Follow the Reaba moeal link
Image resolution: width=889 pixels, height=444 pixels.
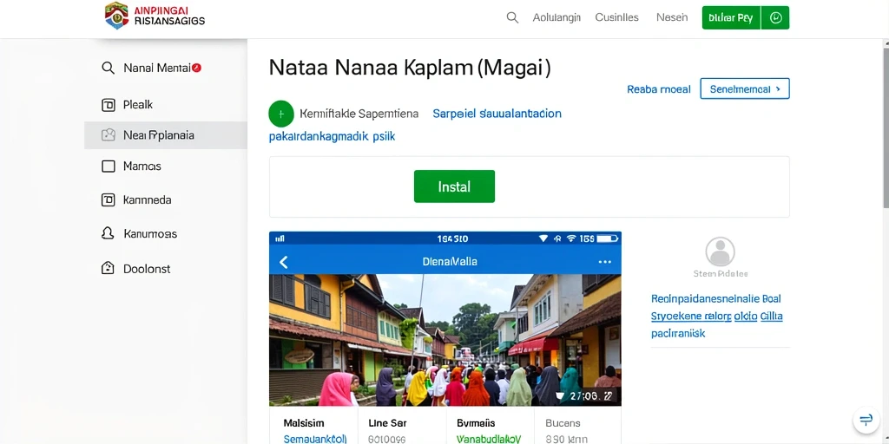point(659,89)
